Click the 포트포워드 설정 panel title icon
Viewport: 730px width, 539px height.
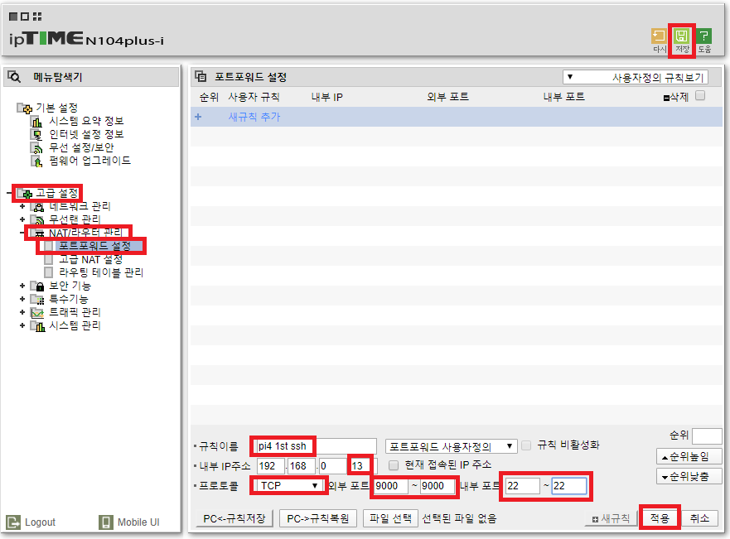point(201,76)
